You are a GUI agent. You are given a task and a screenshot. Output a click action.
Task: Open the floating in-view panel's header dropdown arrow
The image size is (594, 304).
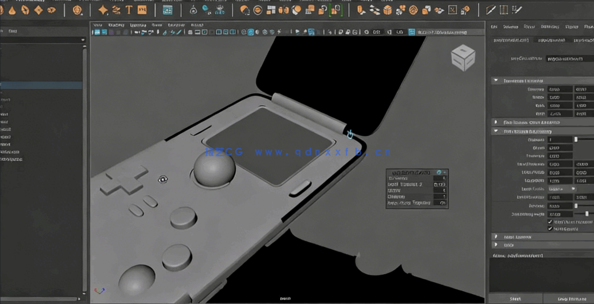tap(444, 172)
